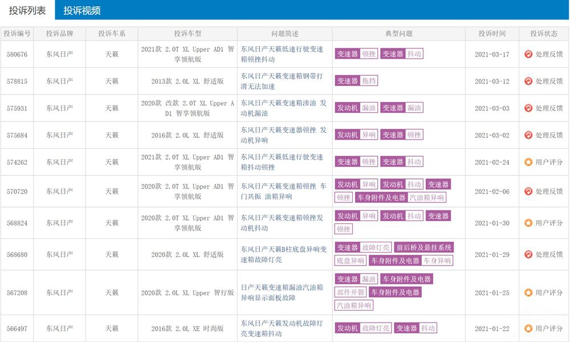Open the 东风日产天籁变速箱渗油 发动机漏油 complaint
This screenshot has height=342, width=570.
283,108
